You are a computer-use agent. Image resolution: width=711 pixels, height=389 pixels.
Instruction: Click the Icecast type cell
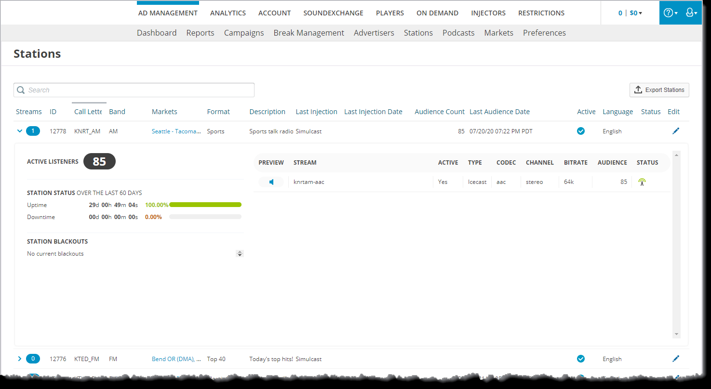(477, 182)
